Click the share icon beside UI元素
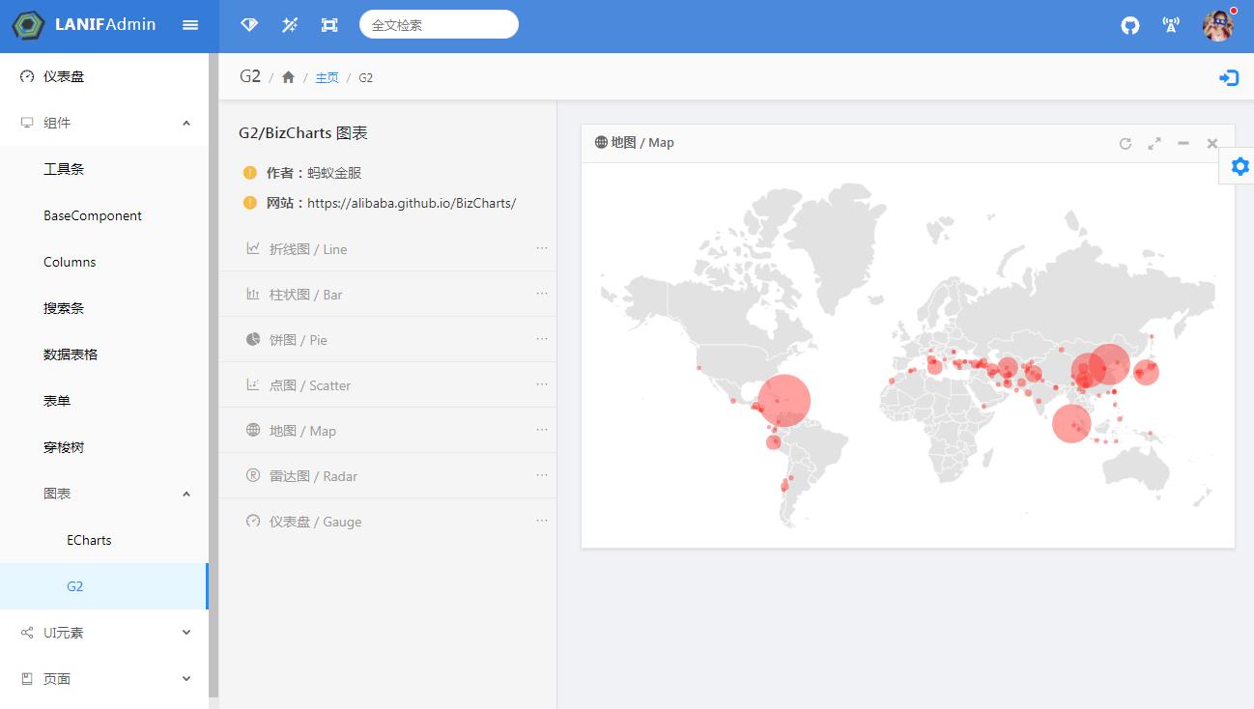This screenshot has height=709, width=1254. [27, 633]
